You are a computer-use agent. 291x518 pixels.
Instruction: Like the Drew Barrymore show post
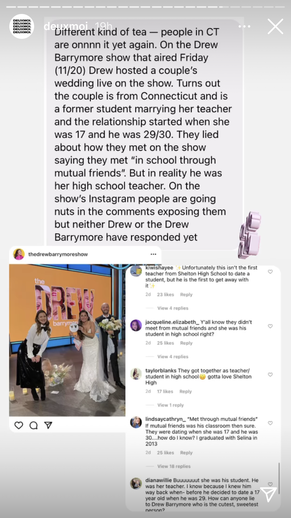(19, 425)
